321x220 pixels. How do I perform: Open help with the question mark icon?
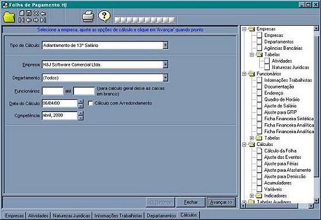tap(104, 16)
